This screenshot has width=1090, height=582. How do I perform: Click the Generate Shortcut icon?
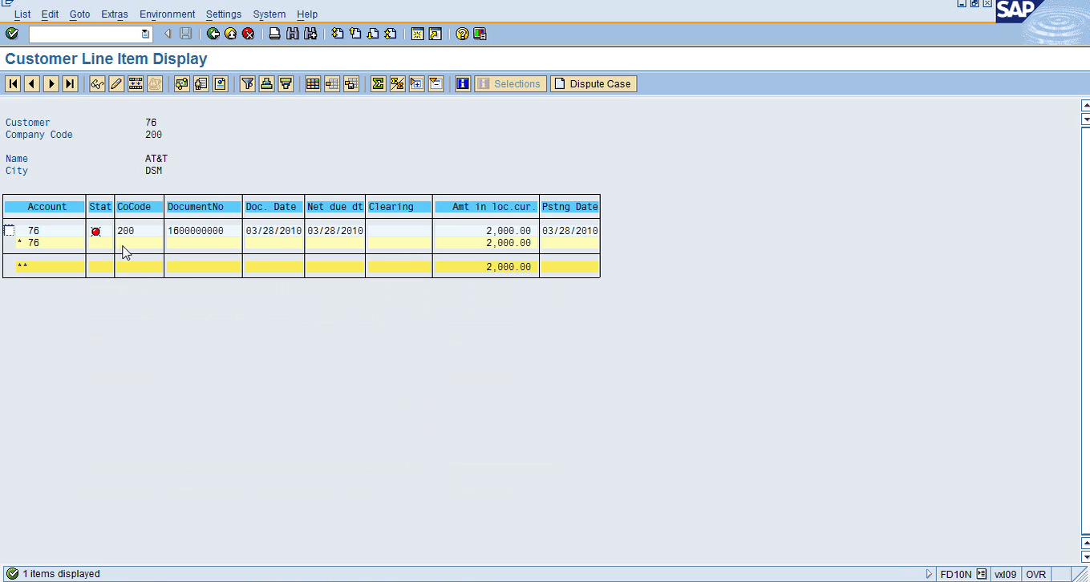pyautogui.click(x=435, y=34)
